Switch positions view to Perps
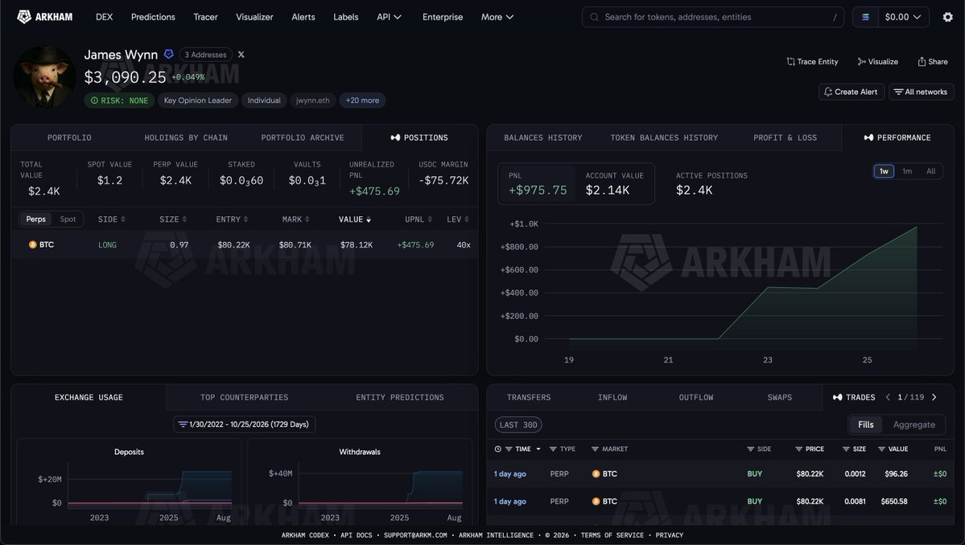The width and height of the screenshot is (965, 545). pos(35,219)
